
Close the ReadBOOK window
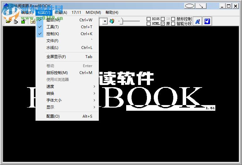235,6
